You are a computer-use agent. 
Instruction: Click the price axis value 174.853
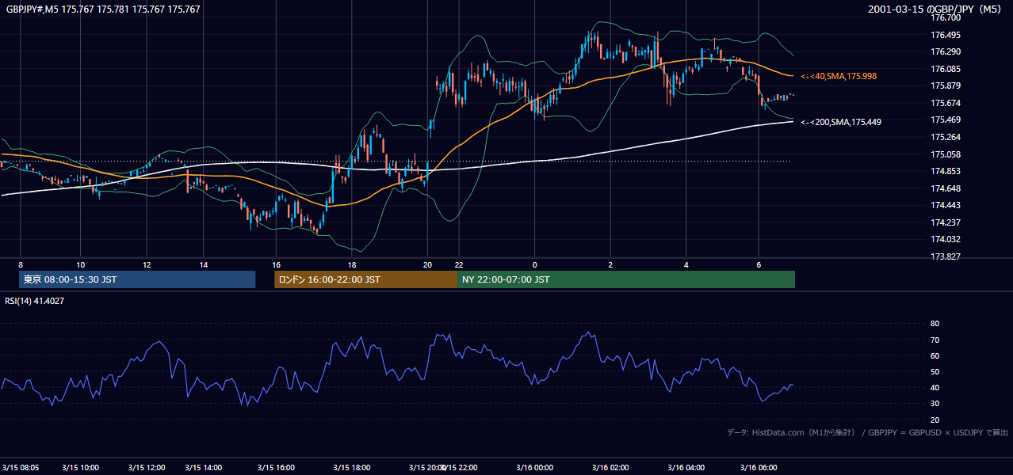point(946,171)
